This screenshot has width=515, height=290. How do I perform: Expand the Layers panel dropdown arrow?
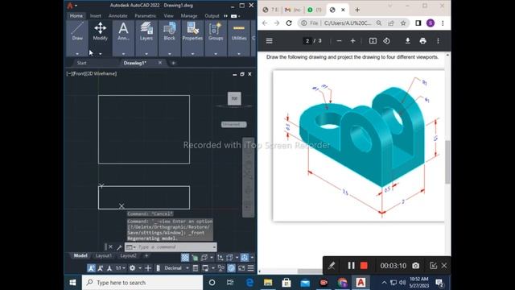pyautogui.click(x=146, y=54)
